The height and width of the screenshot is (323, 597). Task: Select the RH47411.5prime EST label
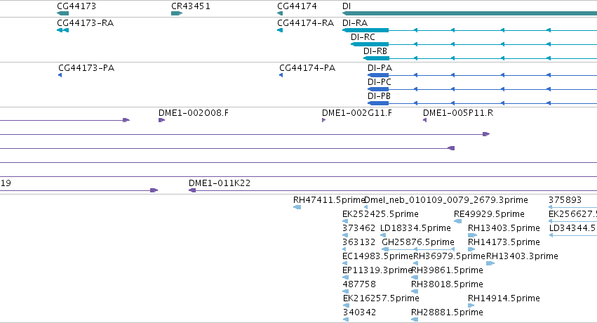(x=329, y=199)
